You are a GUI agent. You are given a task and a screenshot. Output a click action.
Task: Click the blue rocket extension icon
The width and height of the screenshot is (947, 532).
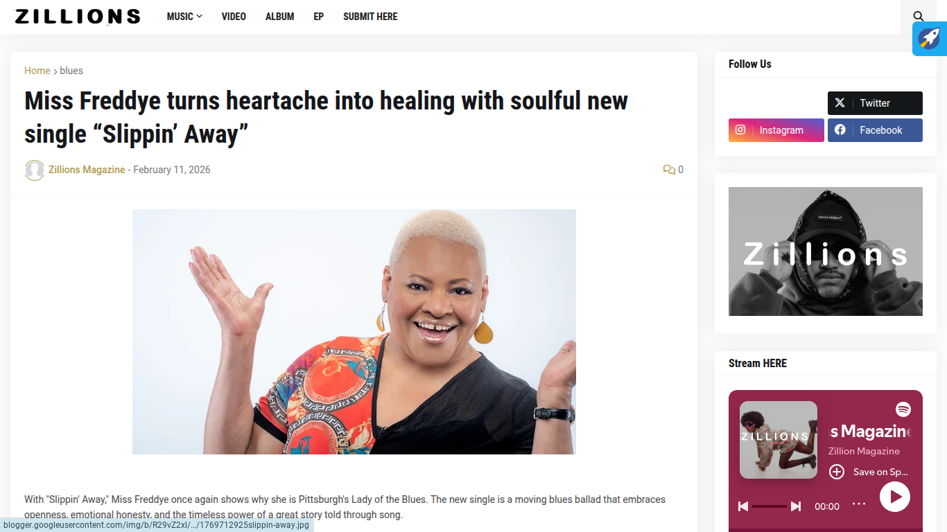[x=930, y=39]
